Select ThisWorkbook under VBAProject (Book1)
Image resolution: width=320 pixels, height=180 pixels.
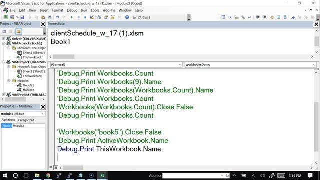point(32,57)
